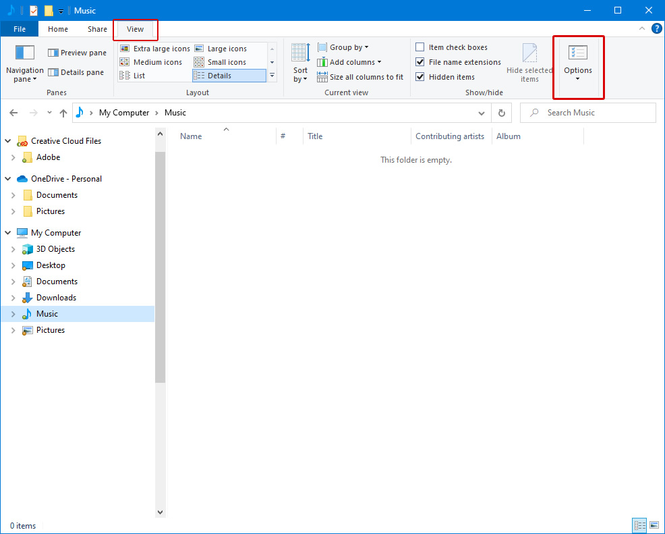
Task: Refresh the Music folder
Action: (x=501, y=113)
